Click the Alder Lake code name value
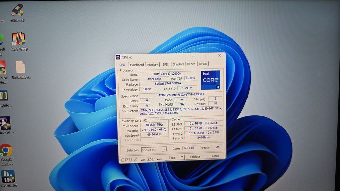The height and width of the screenshot is (191, 340). 154,79
